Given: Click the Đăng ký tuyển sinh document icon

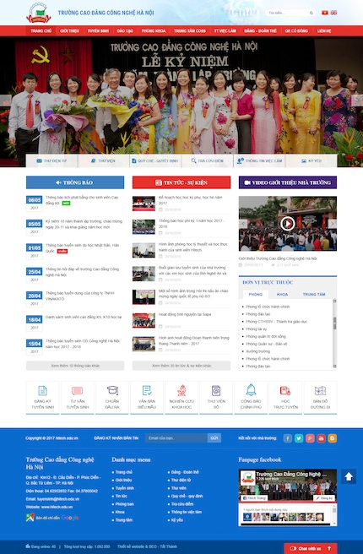Looking at the screenshot, I should tap(42, 390).
